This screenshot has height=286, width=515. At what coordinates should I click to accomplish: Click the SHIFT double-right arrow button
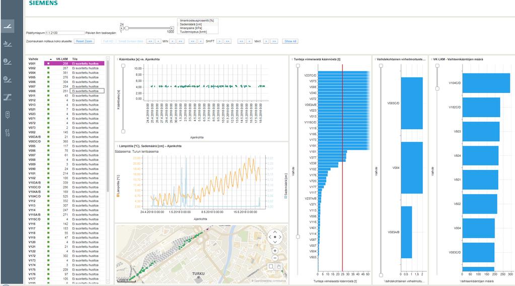227,41
